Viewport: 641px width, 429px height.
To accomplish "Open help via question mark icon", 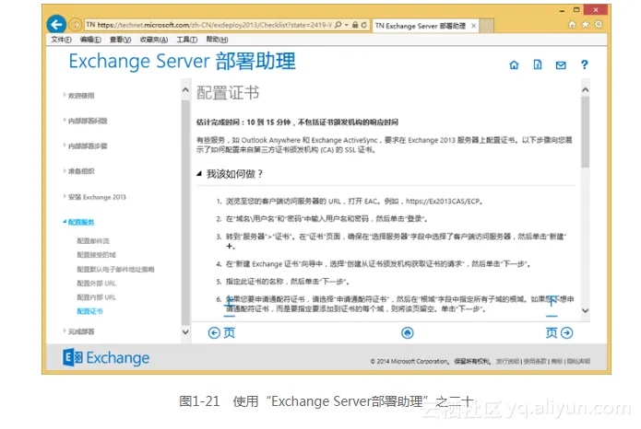I will (584, 65).
